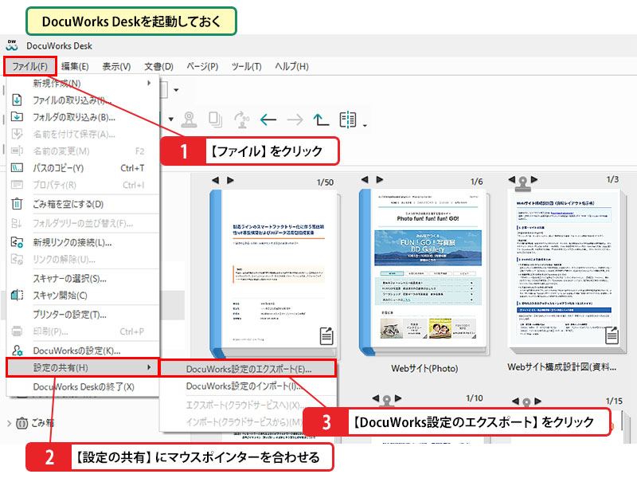Image resolution: width=637 pixels, height=478 pixels.
Task: Open the ページ(P) menu
Action: (x=202, y=66)
